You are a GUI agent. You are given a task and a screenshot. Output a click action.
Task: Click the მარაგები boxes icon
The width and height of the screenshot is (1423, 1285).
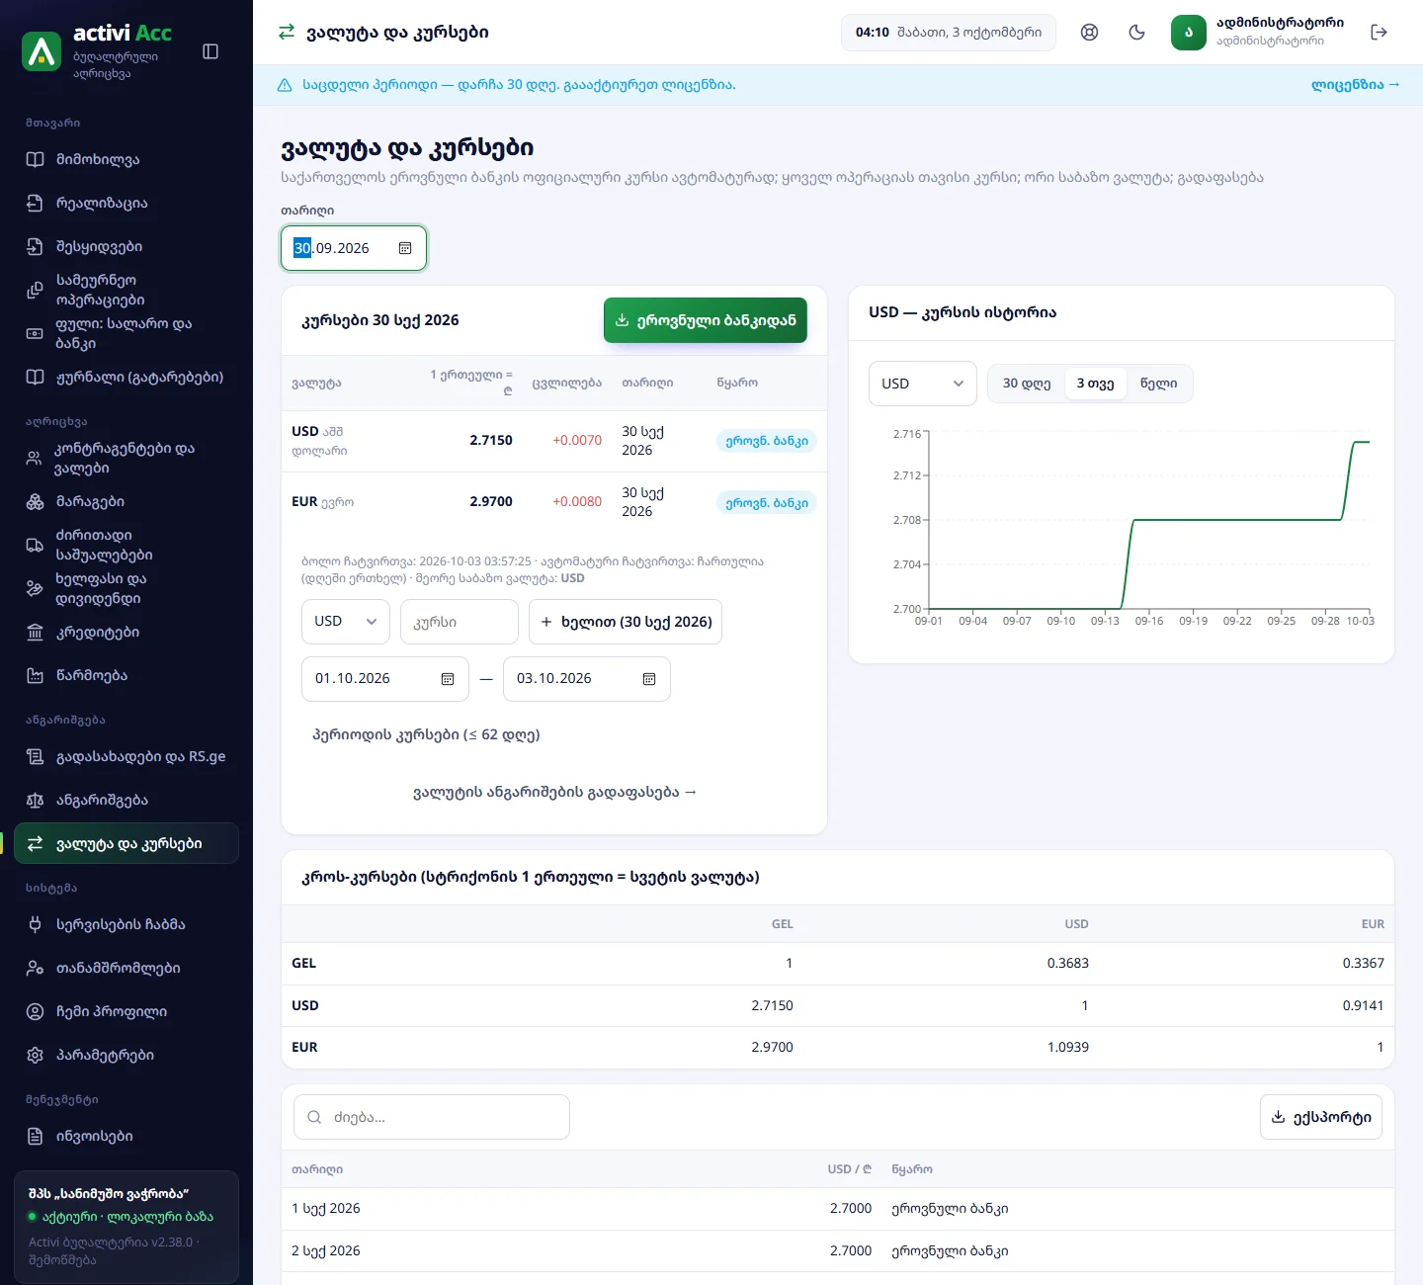pyautogui.click(x=35, y=501)
